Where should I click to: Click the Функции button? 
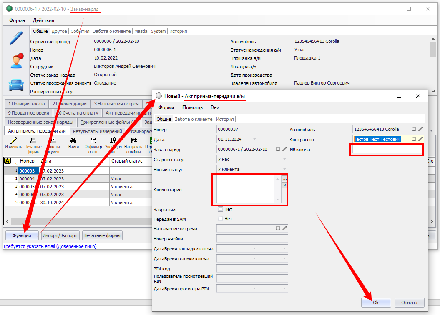(22, 235)
